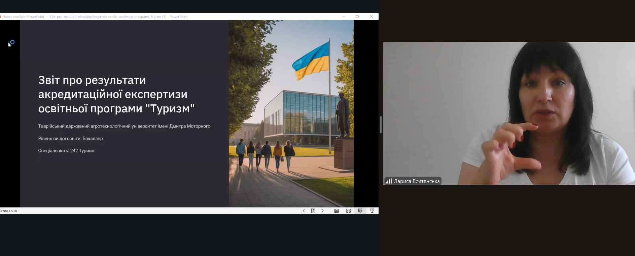This screenshot has width=635, height=256.
Task: Open the slide navigation menu icon
Action: click(x=313, y=211)
